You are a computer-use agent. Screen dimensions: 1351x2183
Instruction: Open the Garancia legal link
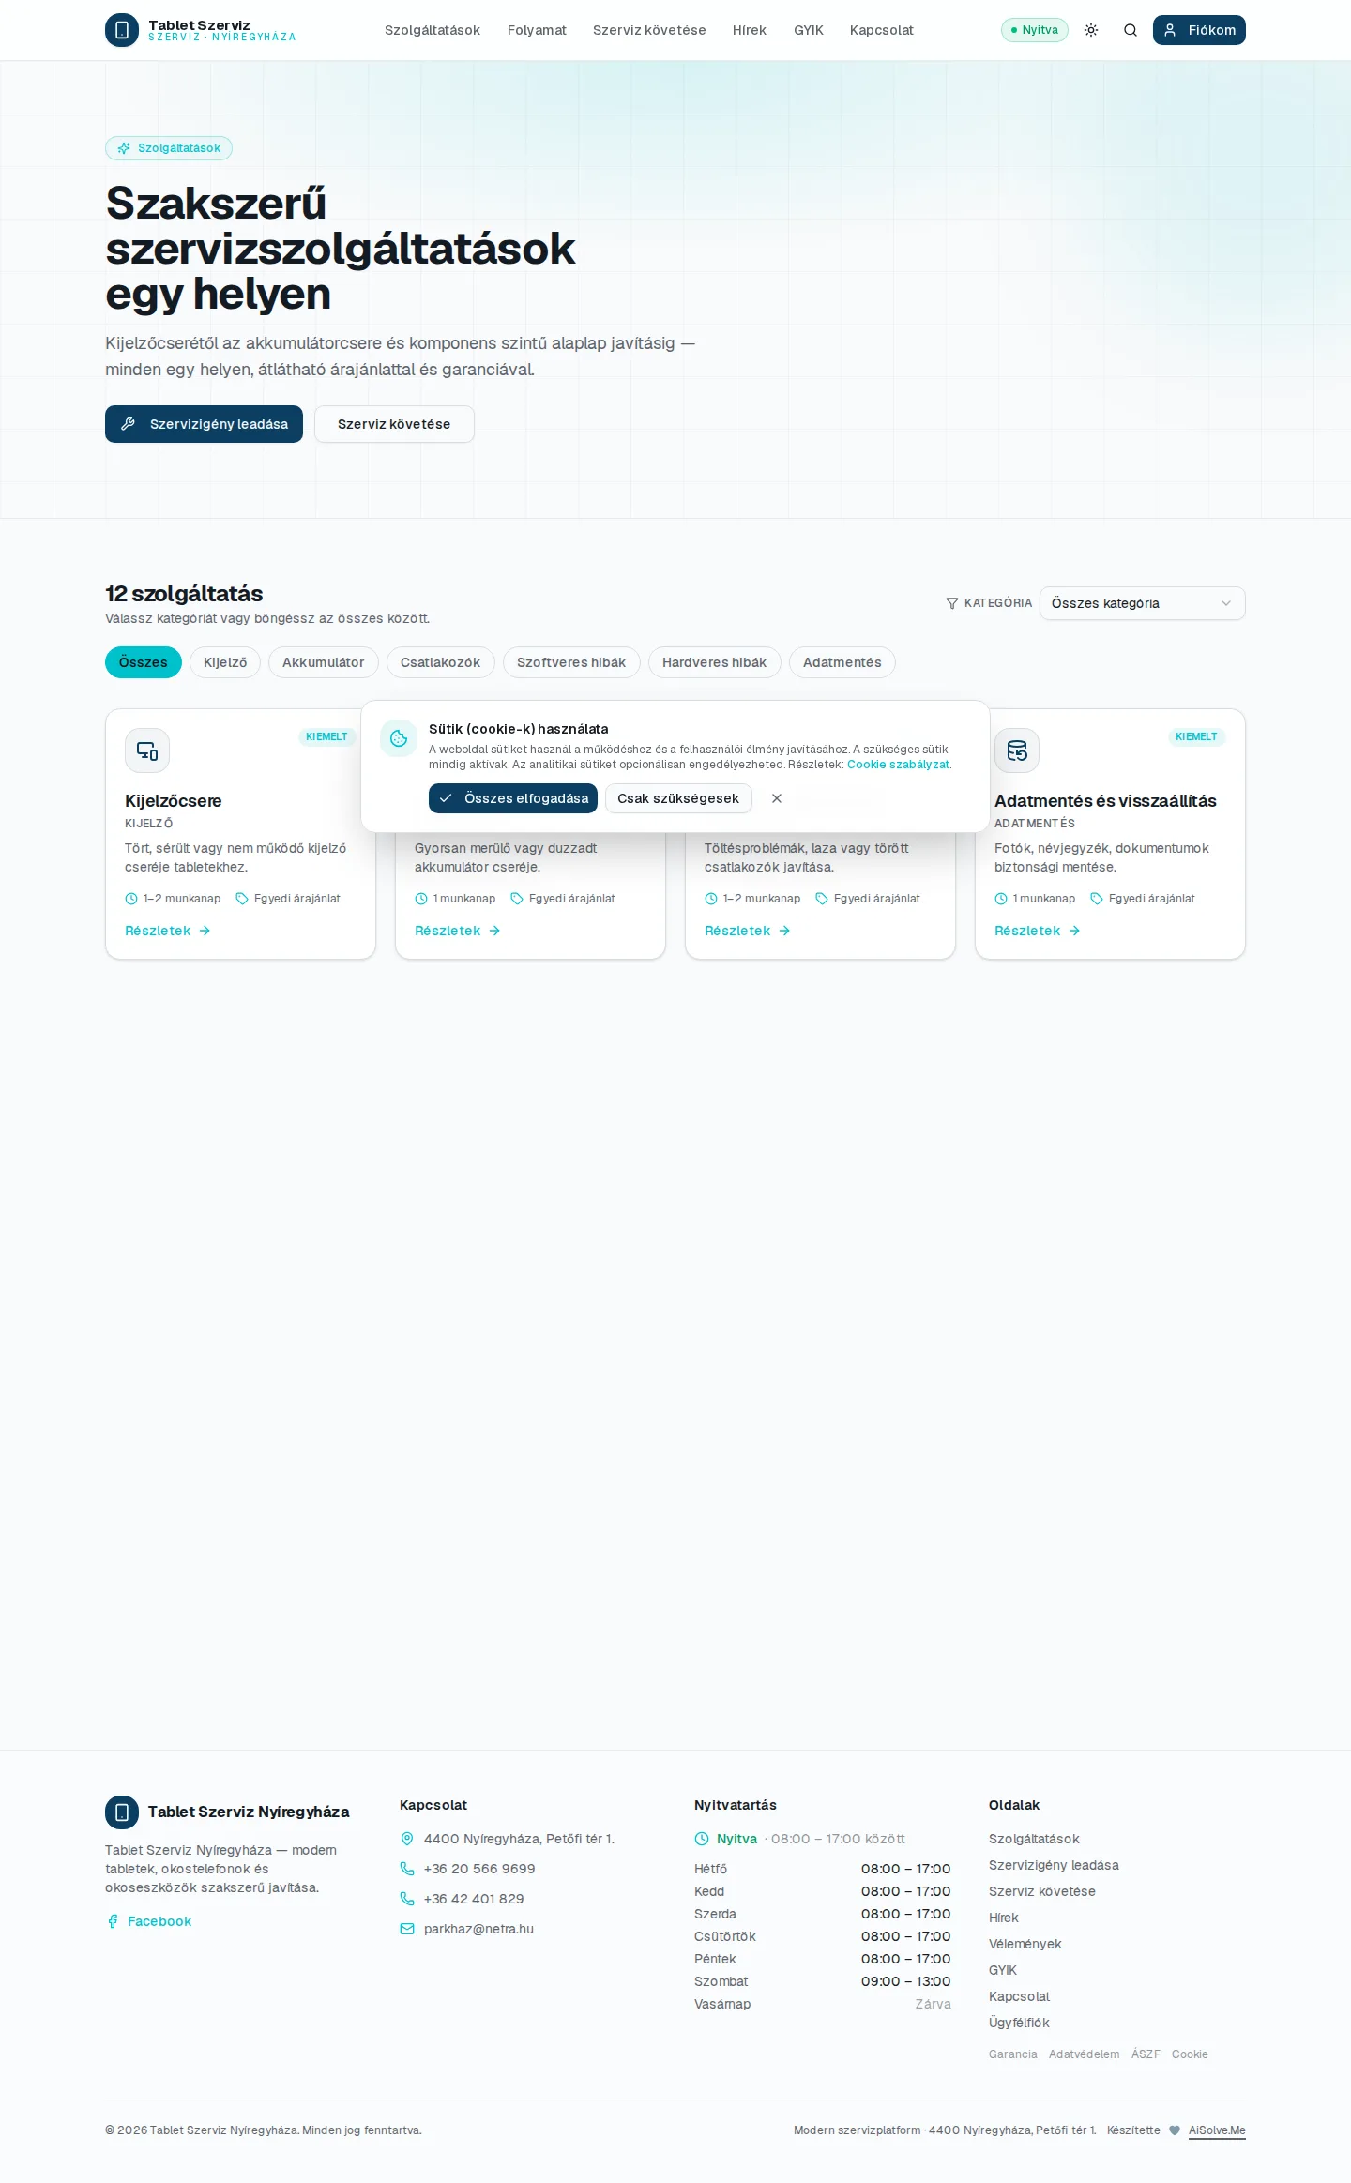point(1013,2054)
